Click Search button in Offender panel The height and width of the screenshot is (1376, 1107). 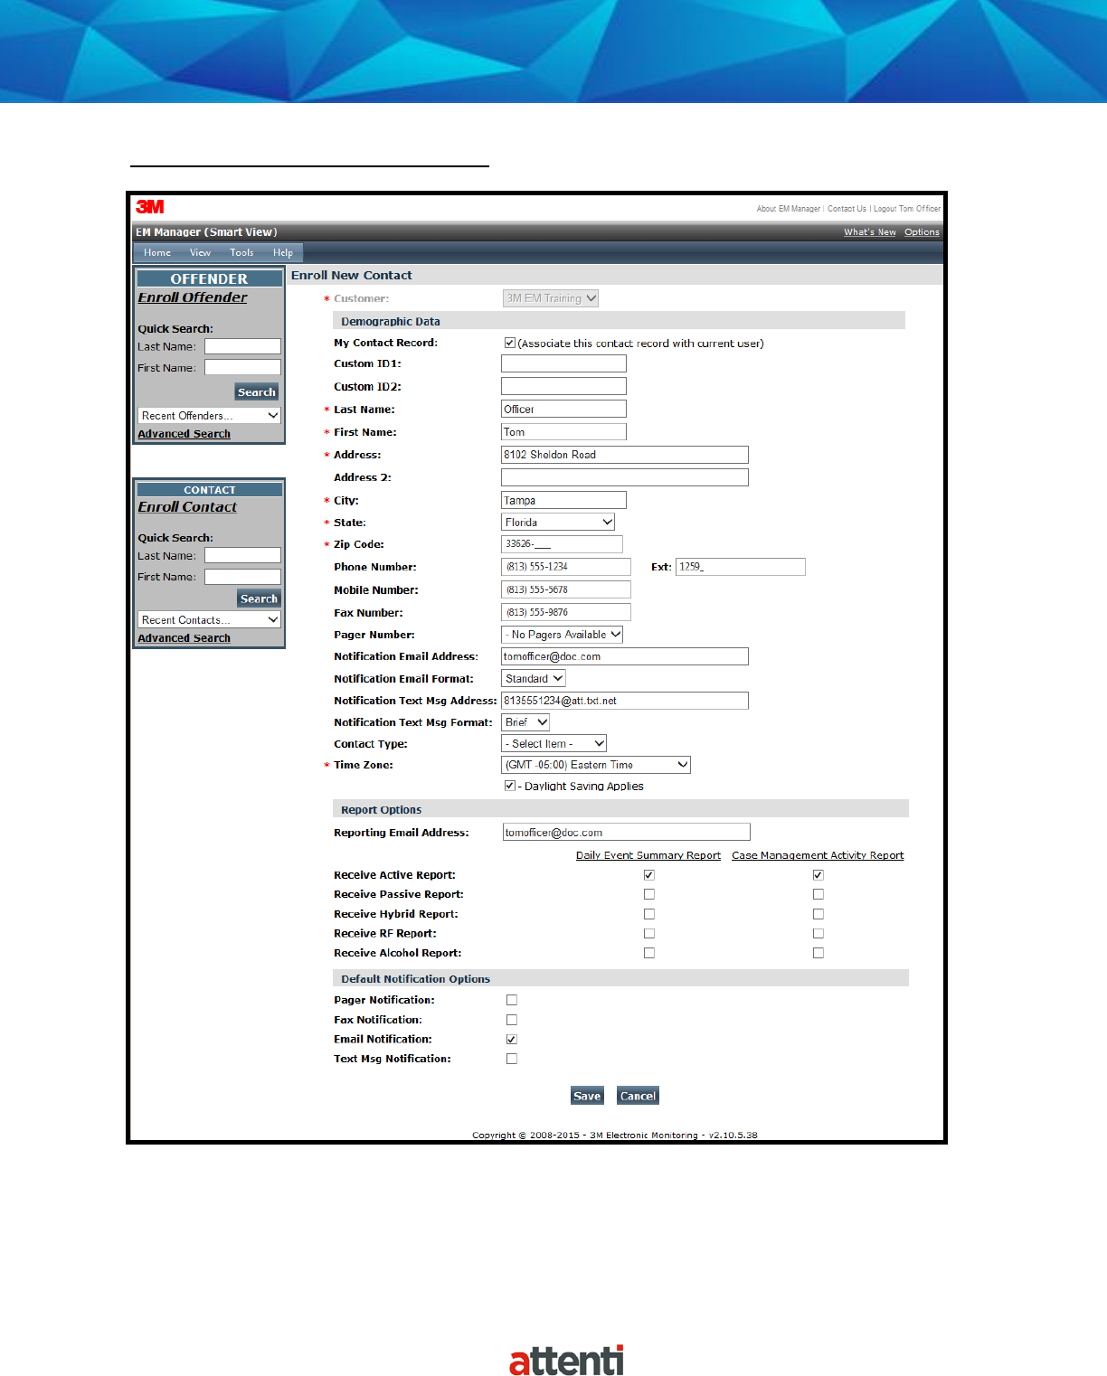(257, 392)
